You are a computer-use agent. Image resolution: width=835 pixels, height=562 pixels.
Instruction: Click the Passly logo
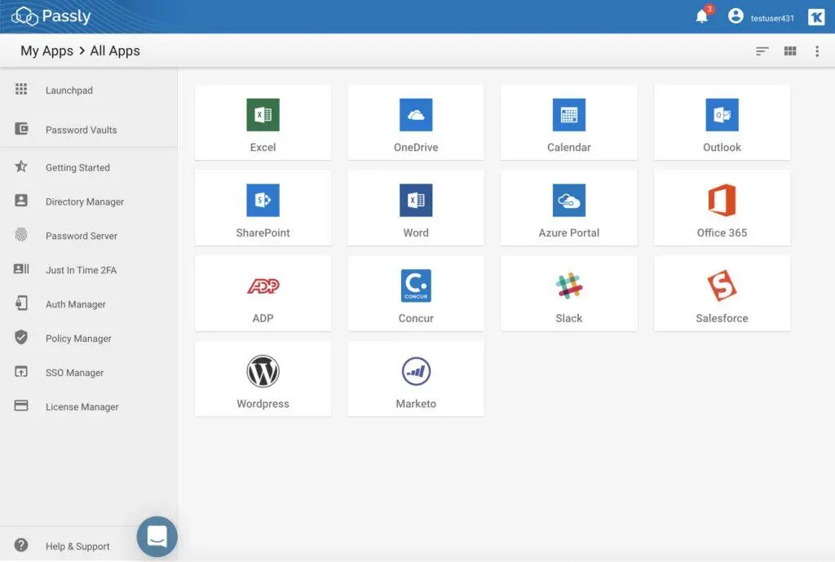point(51,16)
